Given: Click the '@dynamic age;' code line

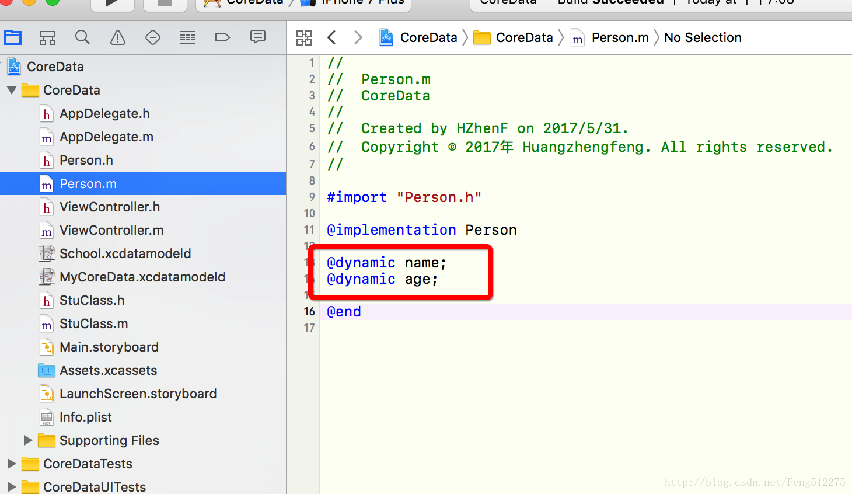Looking at the screenshot, I should tap(382, 279).
